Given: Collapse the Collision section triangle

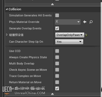Looking at the screenshot, I should [7, 9].
